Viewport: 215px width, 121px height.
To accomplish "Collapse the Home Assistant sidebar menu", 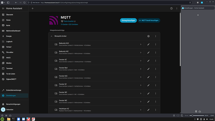I will [x=3, y=8].
